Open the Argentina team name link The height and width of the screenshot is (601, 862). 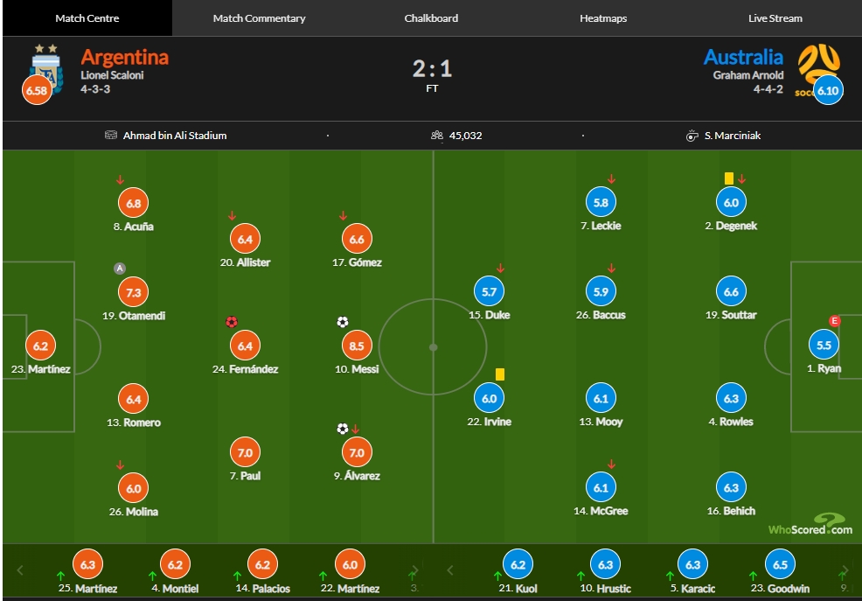[x=125, y=57]
